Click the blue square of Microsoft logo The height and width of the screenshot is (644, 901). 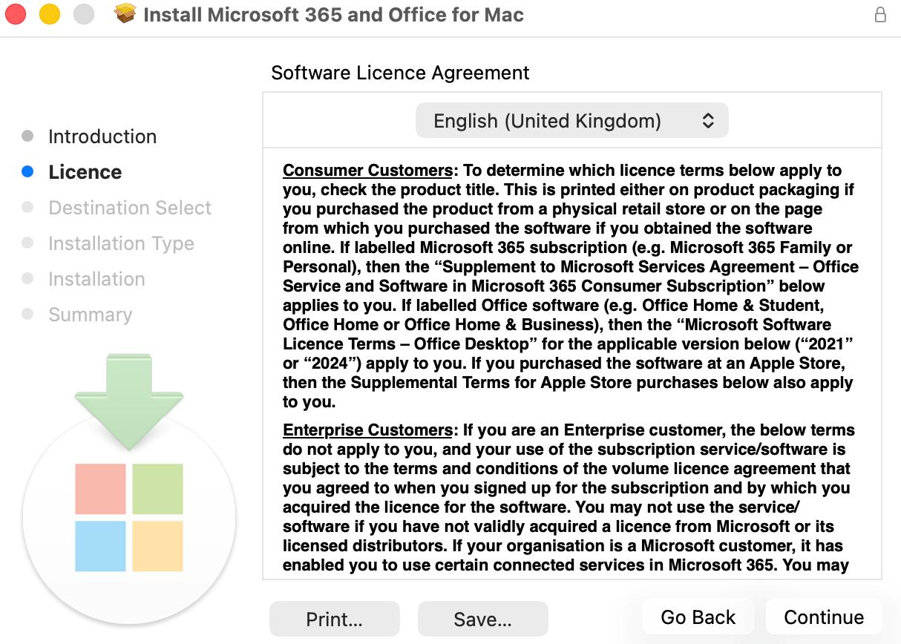[100, 546]
